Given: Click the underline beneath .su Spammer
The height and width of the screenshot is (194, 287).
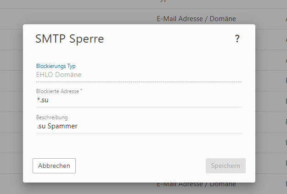Looking at the screenshot, I should coord(138,133).
